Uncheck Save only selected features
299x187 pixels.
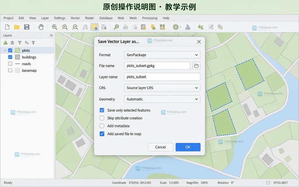[x=102, y=110]
